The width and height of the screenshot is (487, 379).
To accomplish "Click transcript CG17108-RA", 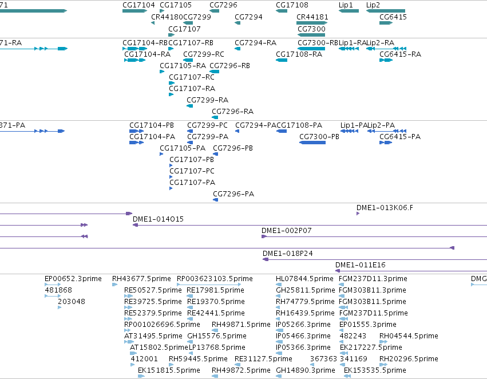I will coord(282,60).
